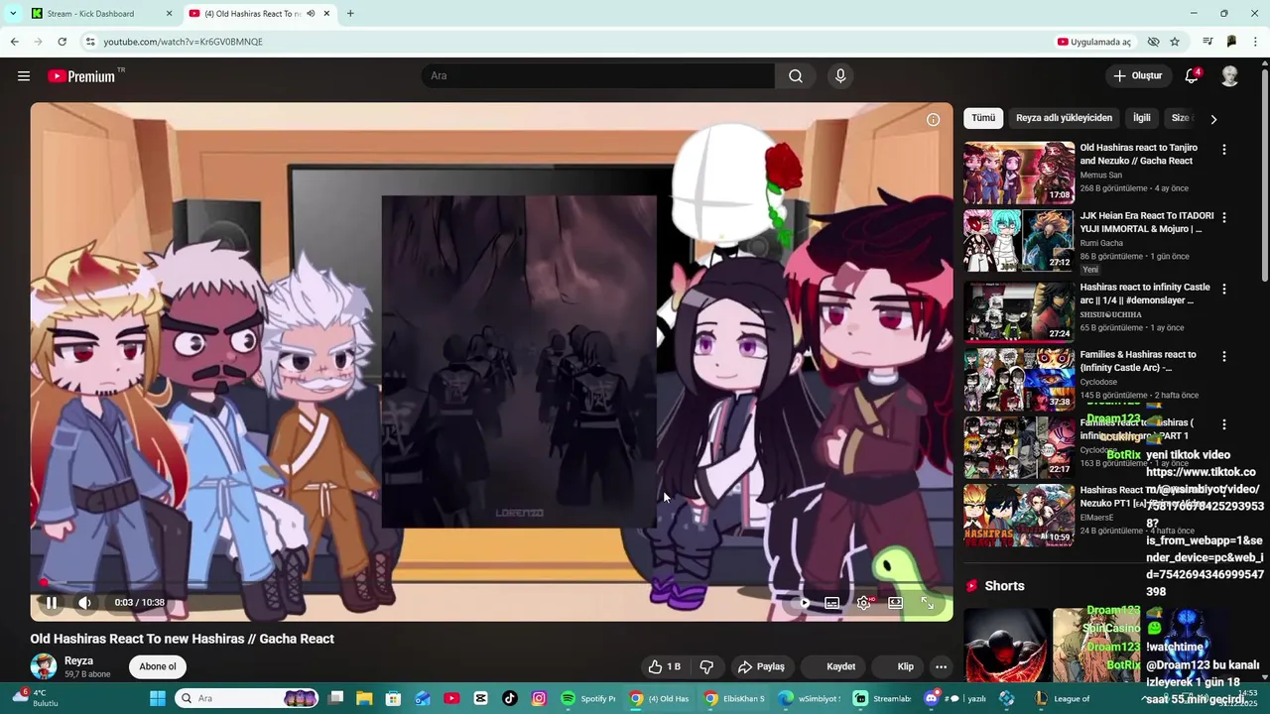
Task: Switch to the Stream - Kick Dashboard tab
Action: pyautogui.click(x=91, y=14)
